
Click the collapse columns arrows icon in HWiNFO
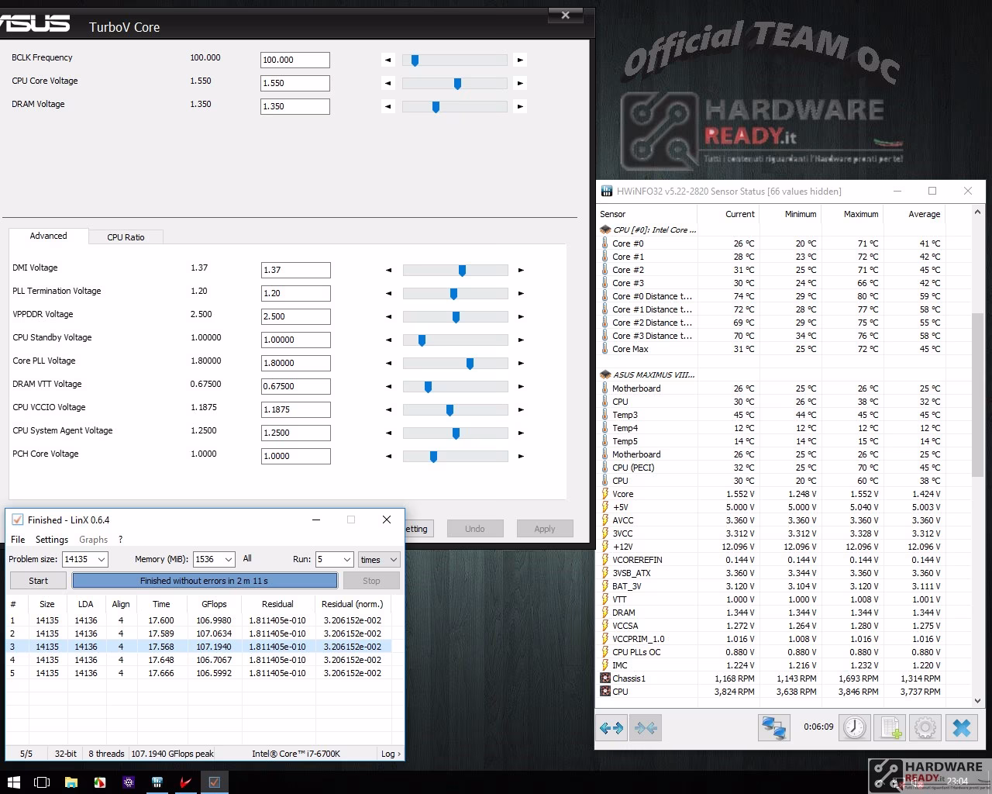point(646,727)
